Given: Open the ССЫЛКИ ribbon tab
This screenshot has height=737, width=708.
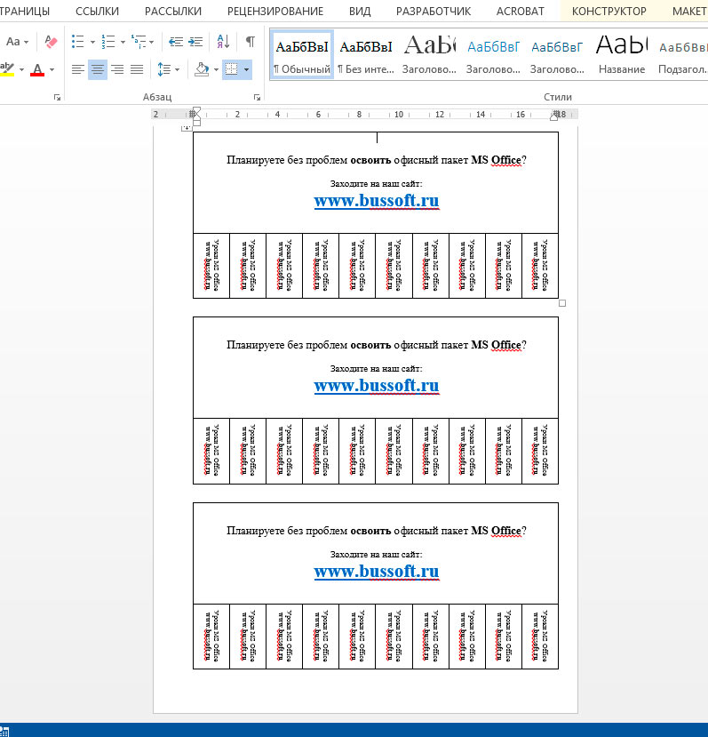Looking at the screenshot, I should [x=97, y=12].
